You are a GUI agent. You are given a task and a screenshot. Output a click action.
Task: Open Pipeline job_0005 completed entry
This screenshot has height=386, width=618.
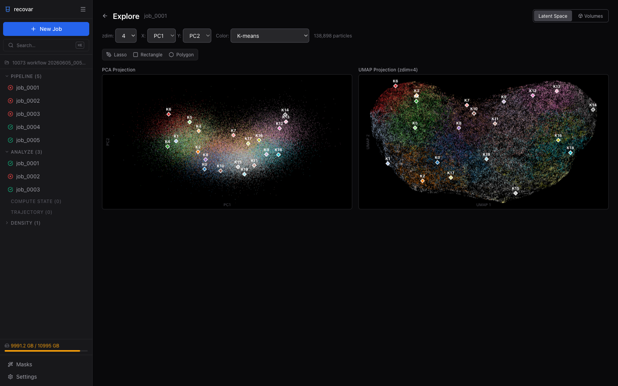46,140
